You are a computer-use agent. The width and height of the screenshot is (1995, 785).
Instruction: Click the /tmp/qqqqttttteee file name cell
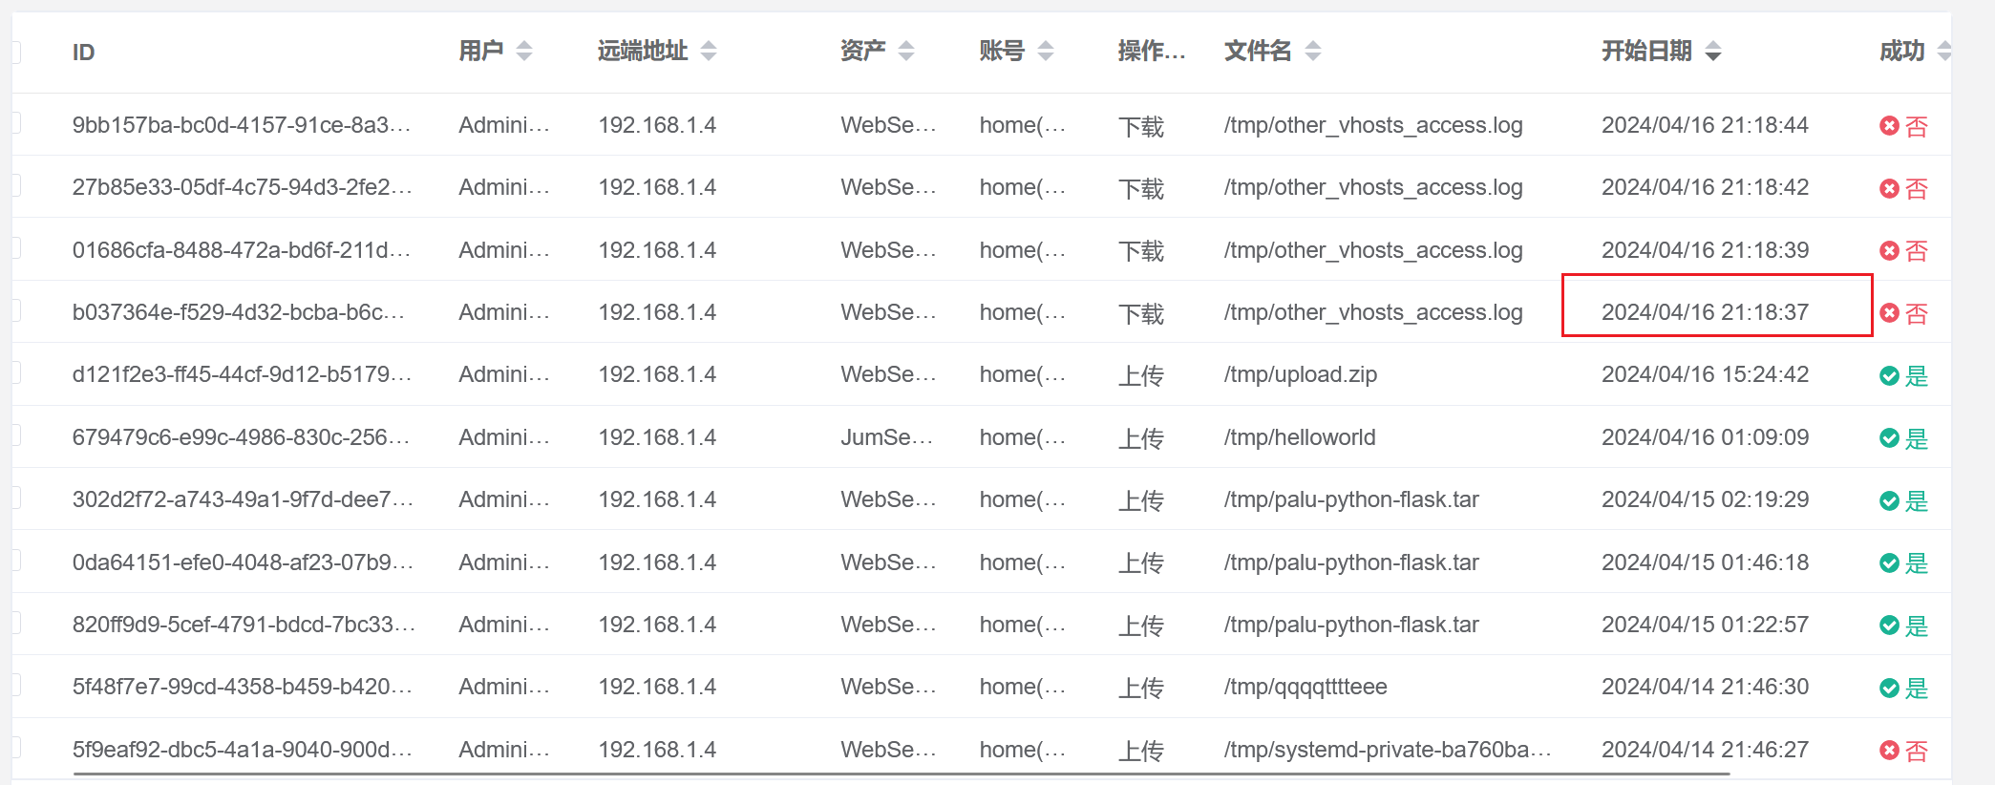pyautogui.click(x=1305, y=687)
